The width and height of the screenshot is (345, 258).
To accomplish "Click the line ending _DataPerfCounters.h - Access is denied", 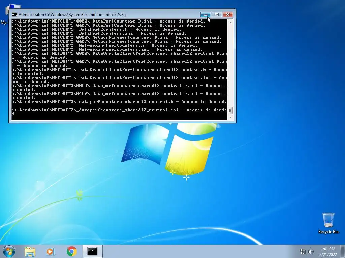I will (x=96, y=29).
